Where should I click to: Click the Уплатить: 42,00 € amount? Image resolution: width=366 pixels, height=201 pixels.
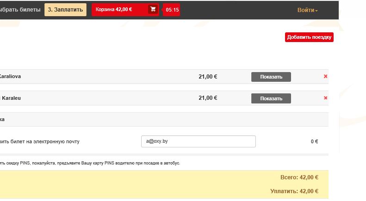coord(294,191)
